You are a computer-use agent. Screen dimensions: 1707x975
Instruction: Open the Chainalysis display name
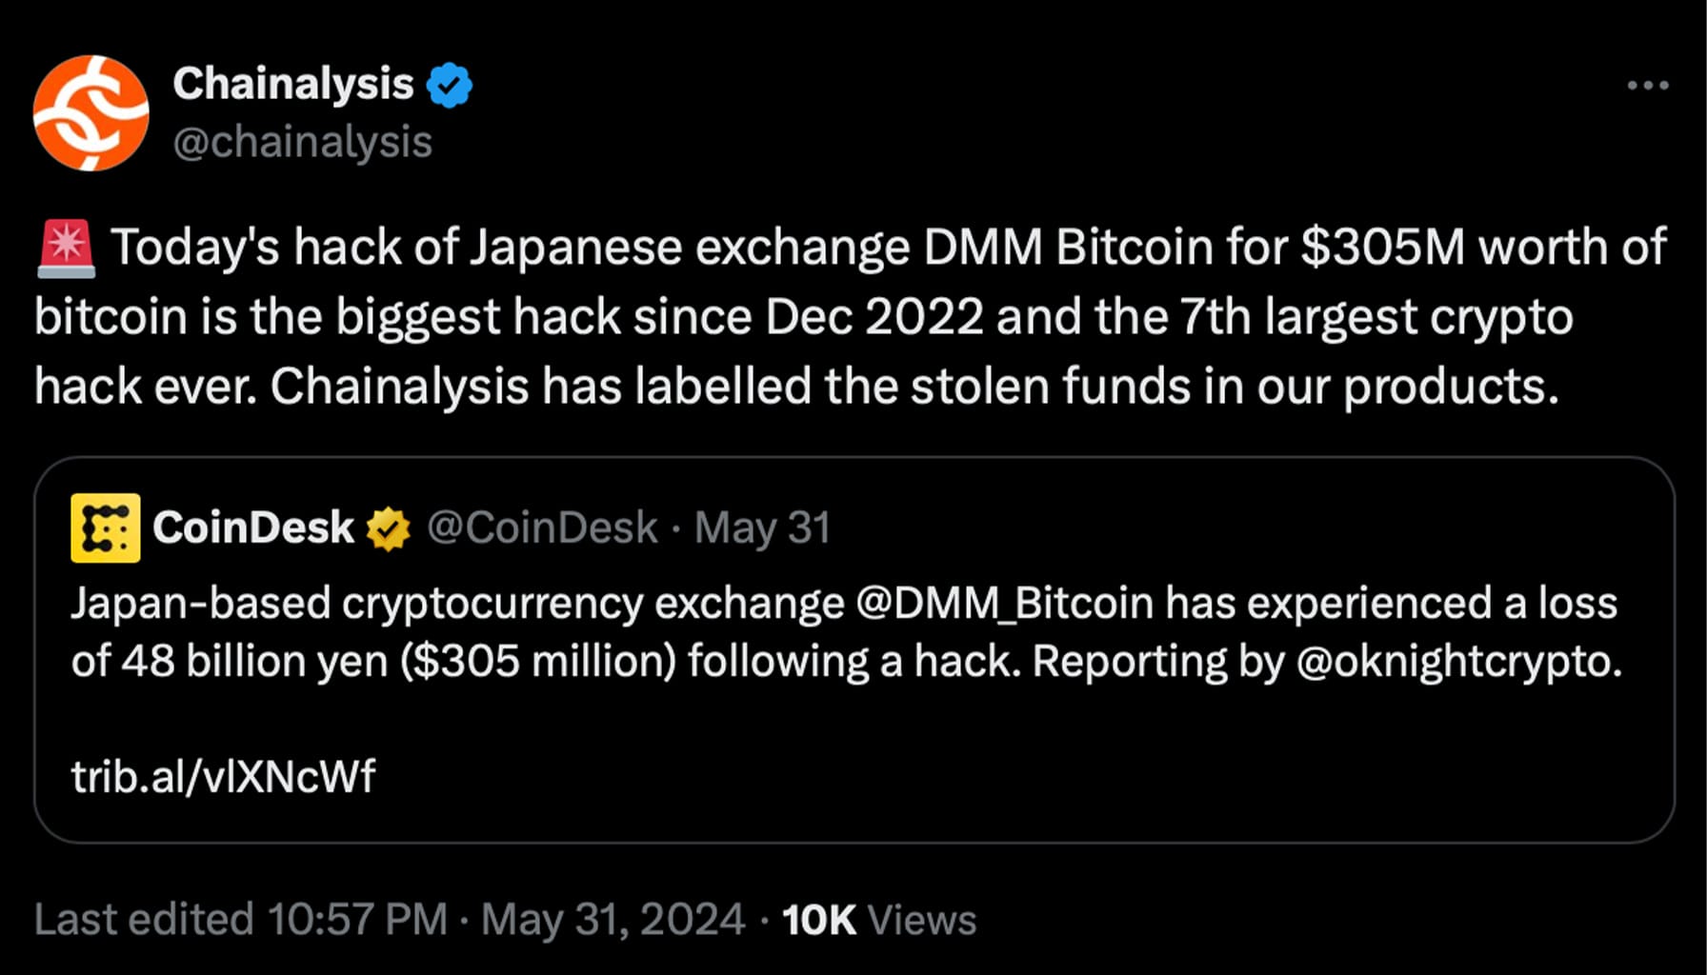(x=293, y=84)
